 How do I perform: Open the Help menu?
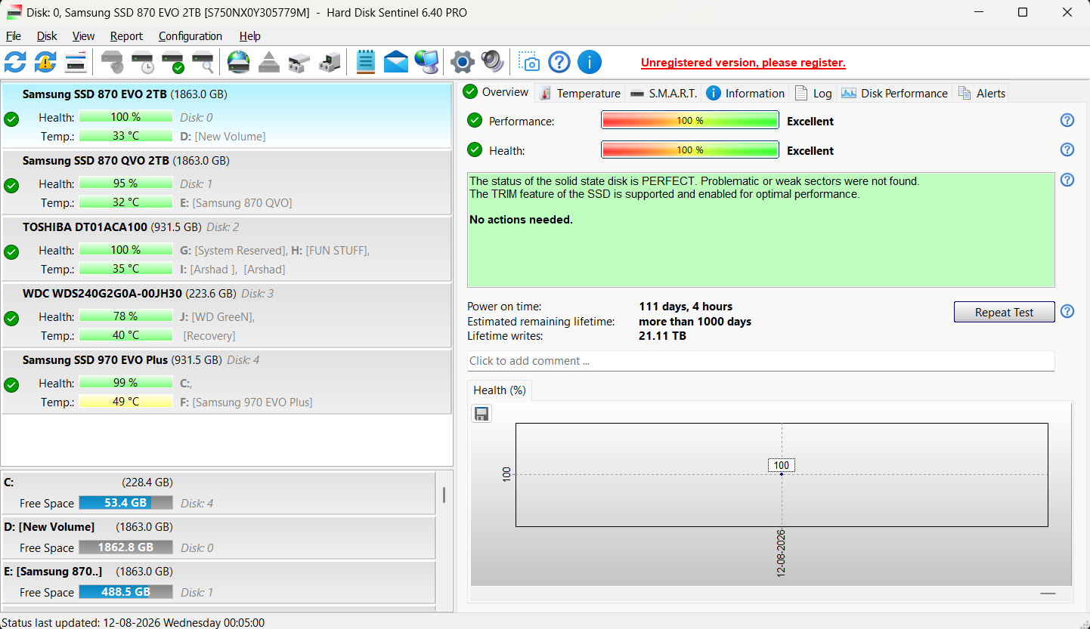click(x=250, y=36)
